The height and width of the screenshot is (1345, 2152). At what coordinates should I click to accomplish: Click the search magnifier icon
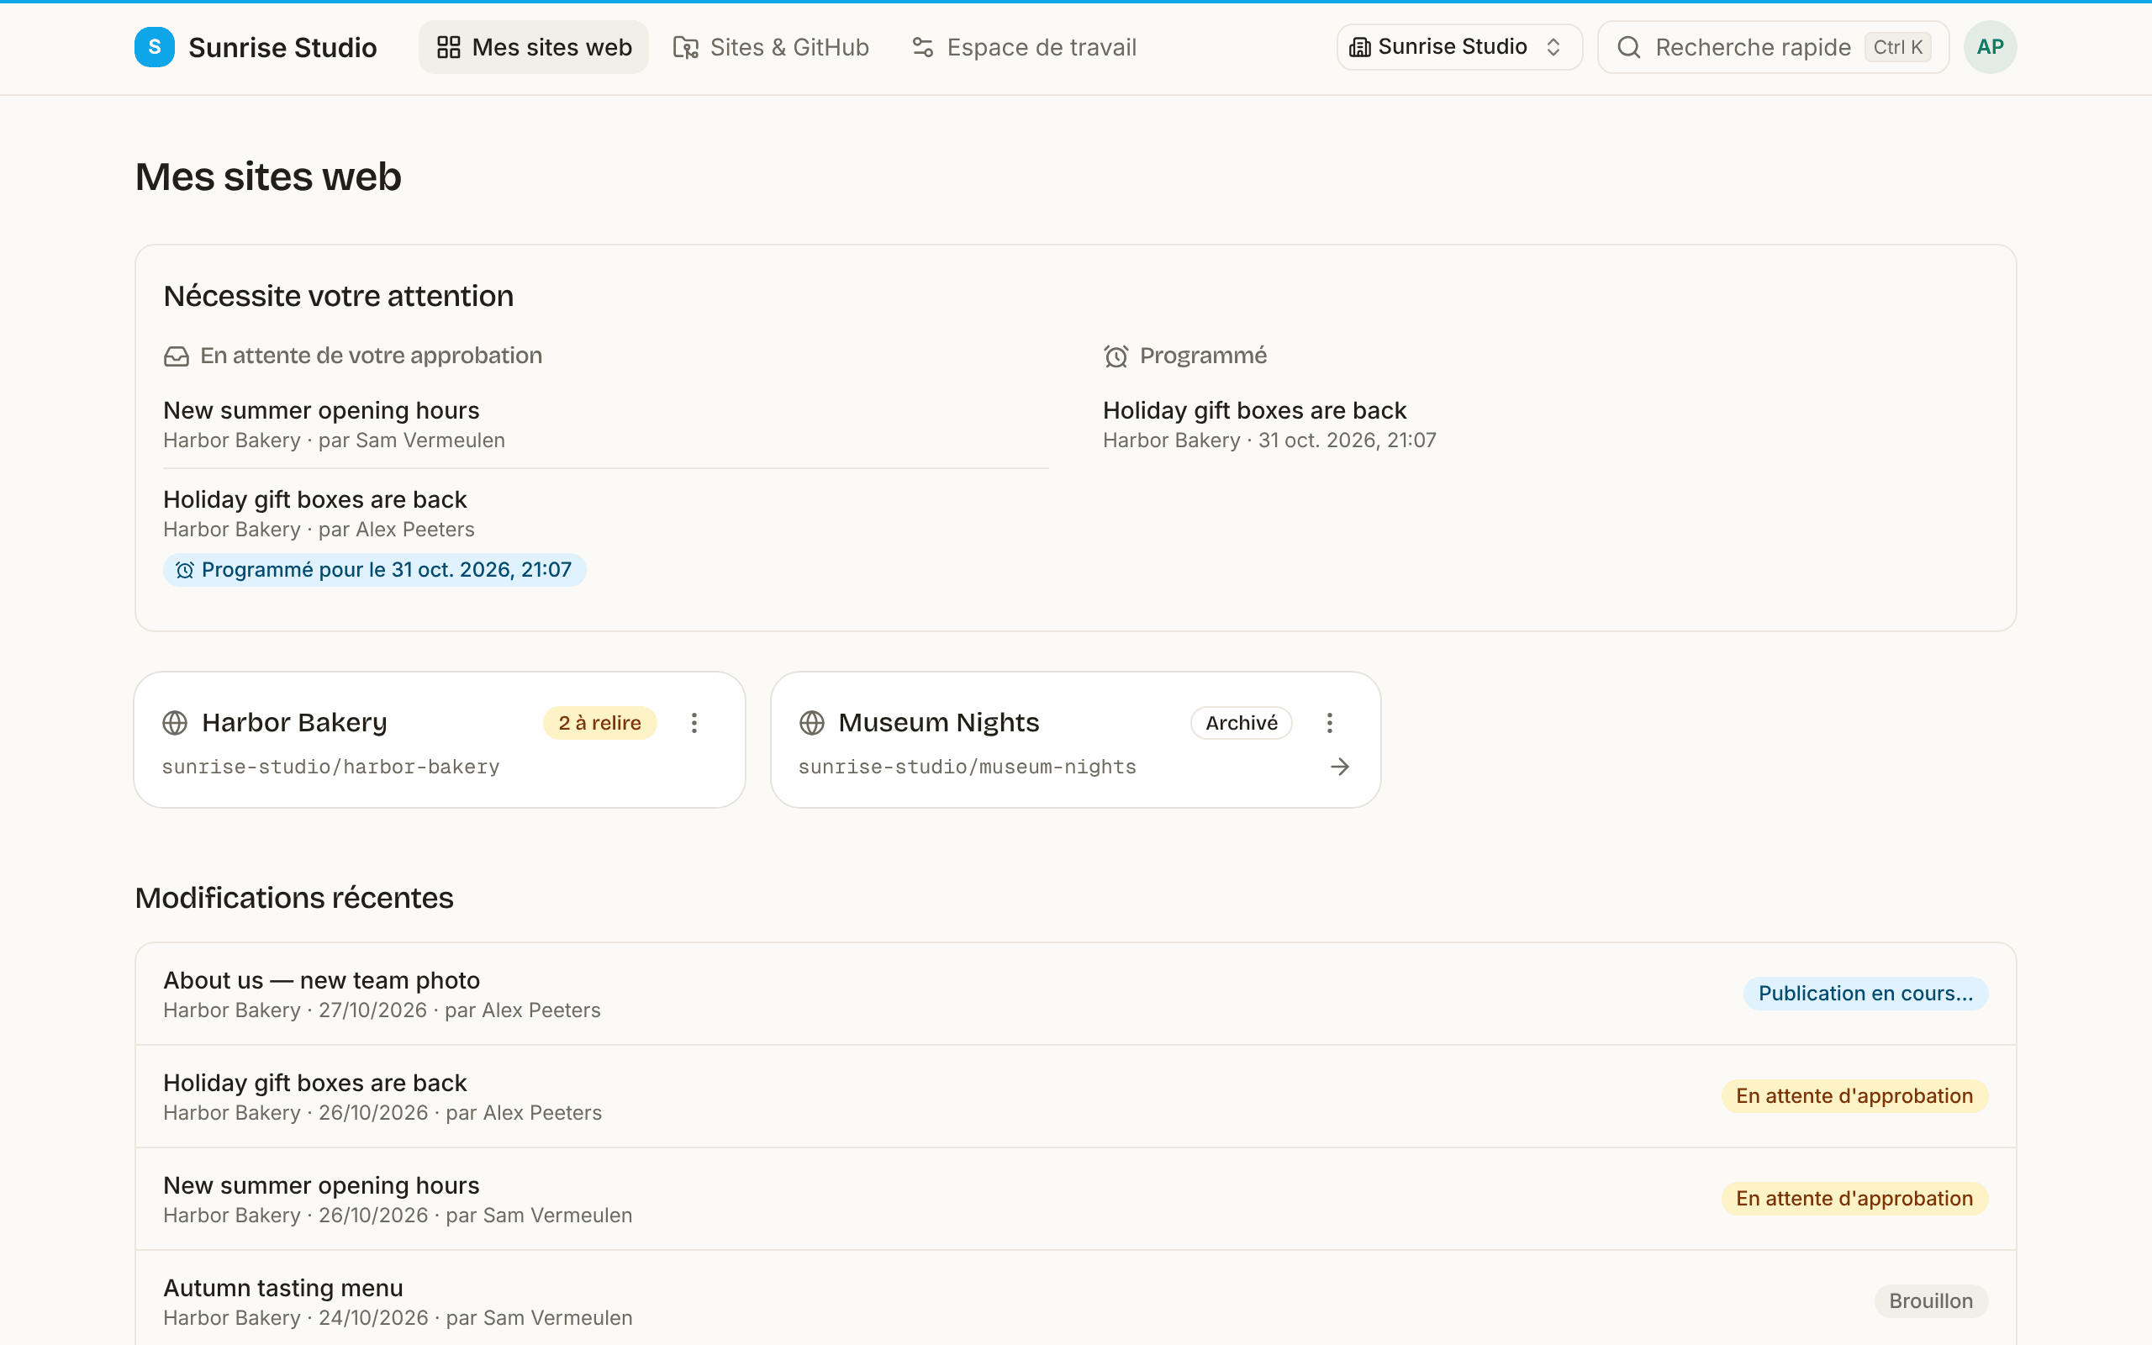tap(1628, 47)
